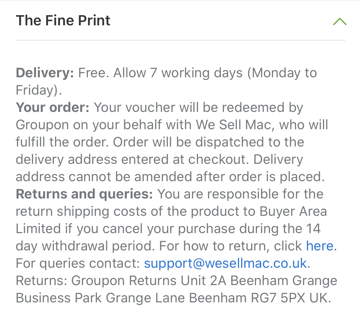Collapse The Fine Print with green chevron
Screen dimensions: 361x329
click(340, 21)
